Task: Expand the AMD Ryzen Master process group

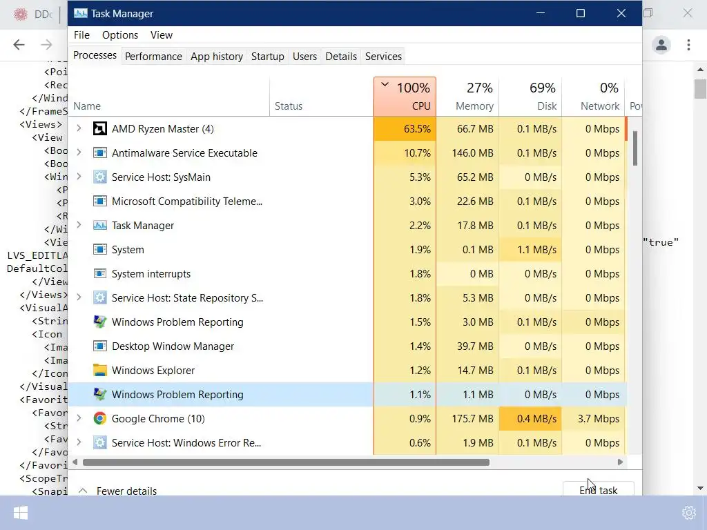Action: point(79,128)
